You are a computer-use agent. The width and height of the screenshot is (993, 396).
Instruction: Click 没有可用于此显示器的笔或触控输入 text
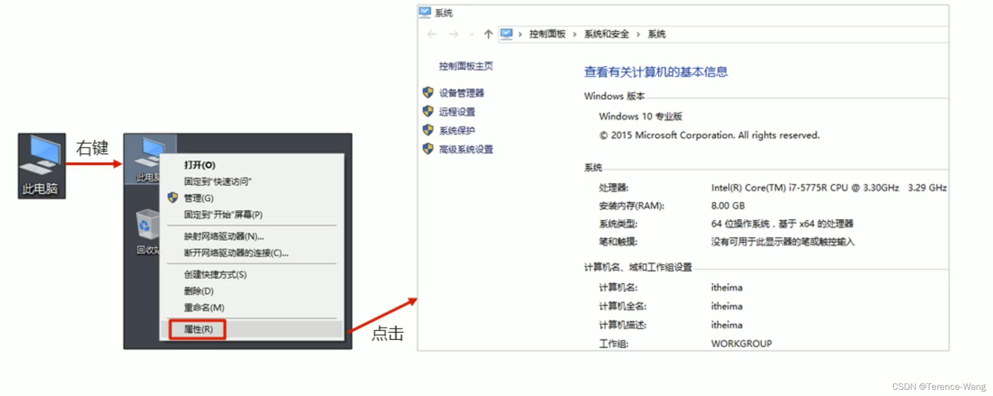(x=782, y=241)
